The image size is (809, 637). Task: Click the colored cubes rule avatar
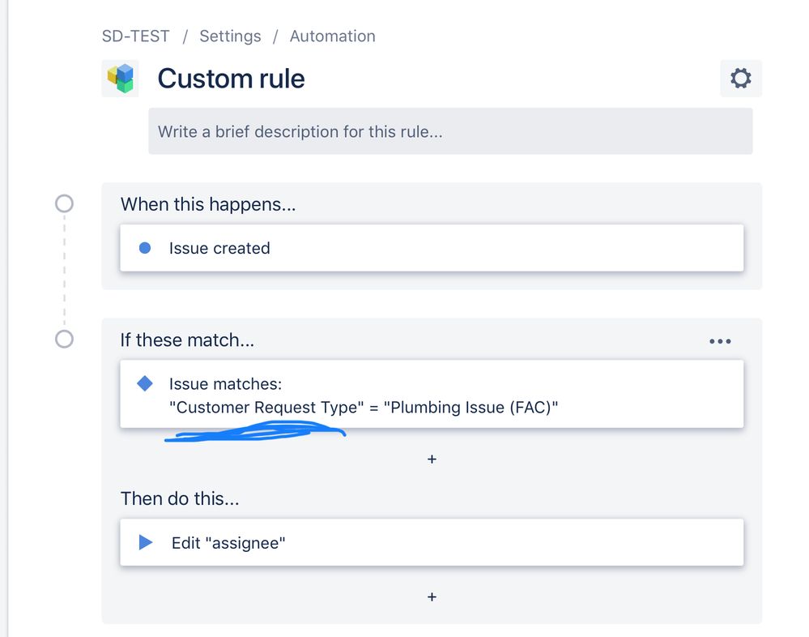pyautogui.click(x=120, y=79)
